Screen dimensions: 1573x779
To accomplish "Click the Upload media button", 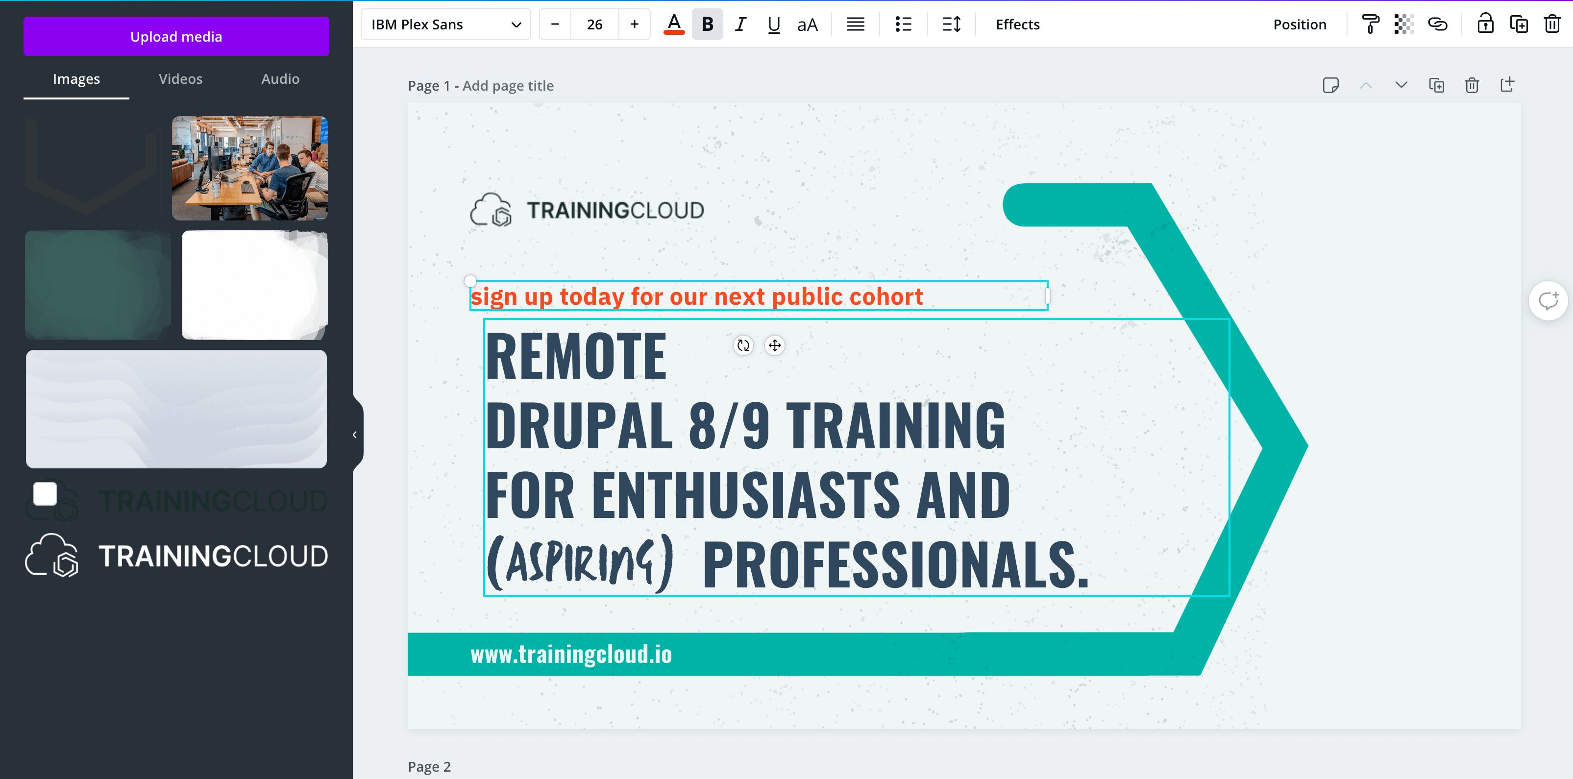I will (x=176, y=37).
